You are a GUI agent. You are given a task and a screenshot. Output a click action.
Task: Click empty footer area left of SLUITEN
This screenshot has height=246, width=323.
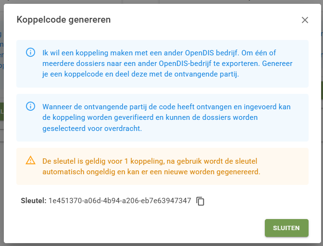click(134, 228)
